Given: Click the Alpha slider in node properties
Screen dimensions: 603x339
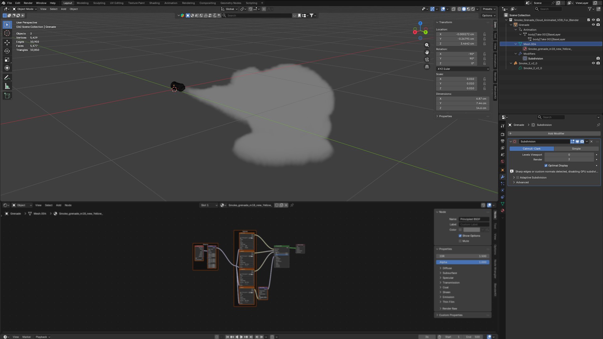Looking at the screenshot, I should point(463,262).
